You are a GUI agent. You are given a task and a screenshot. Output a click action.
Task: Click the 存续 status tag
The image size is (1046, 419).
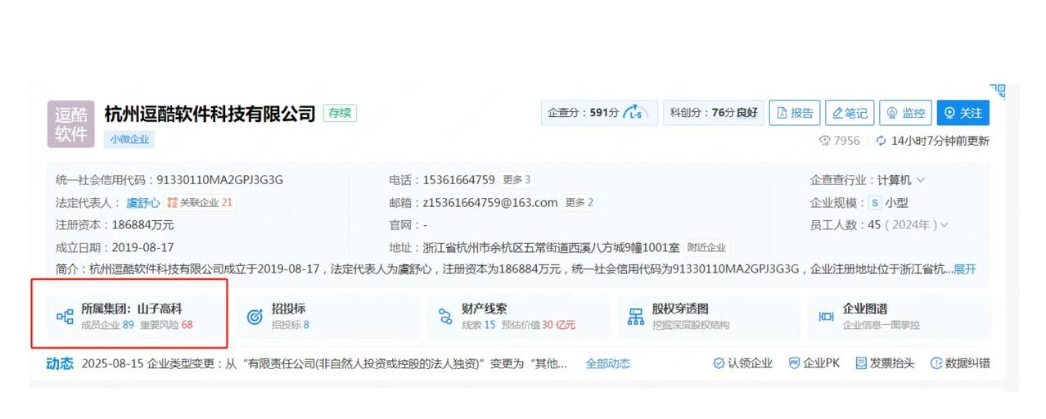tap(340, 113)
